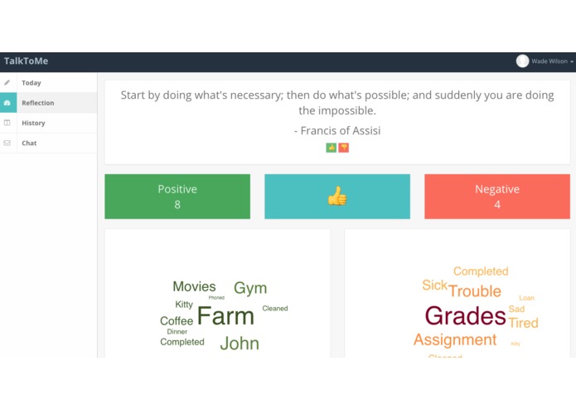Click Wade Wilson's profile avatar
Viewport: 576px width, 410px height.
(x=522, y=61)
